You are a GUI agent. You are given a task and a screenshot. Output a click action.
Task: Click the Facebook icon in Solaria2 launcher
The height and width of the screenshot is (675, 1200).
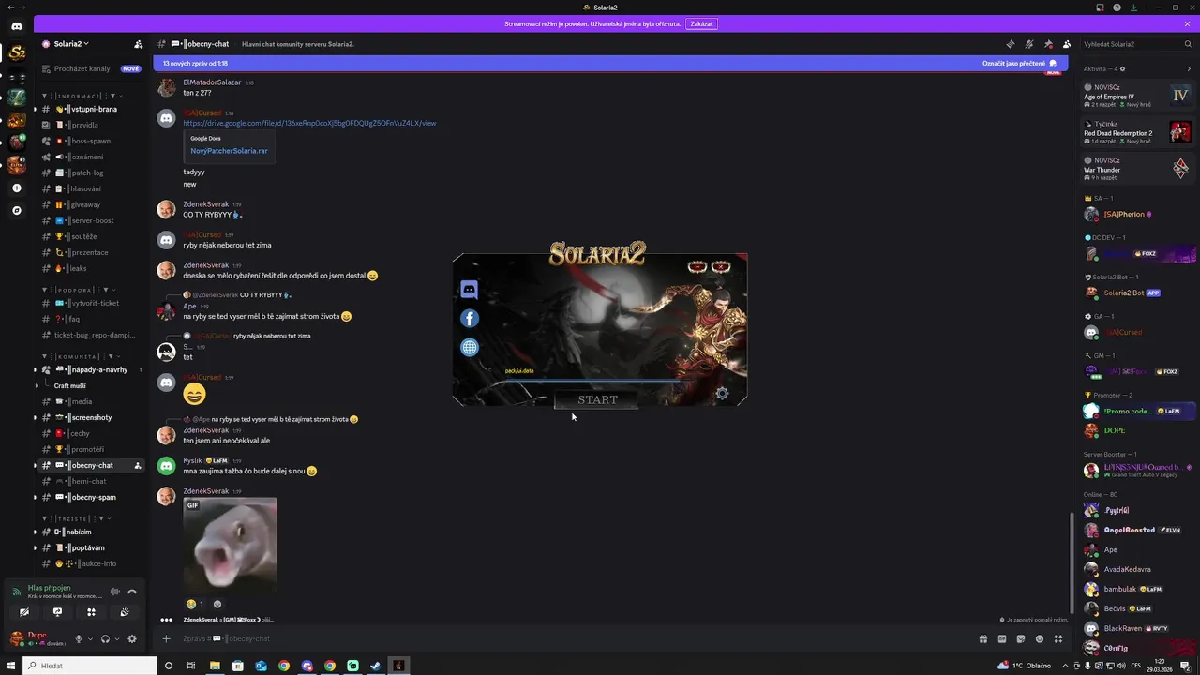(470, 319)
